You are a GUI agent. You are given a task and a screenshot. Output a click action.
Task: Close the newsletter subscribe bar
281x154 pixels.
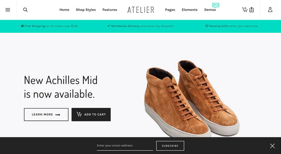point(272,146)
